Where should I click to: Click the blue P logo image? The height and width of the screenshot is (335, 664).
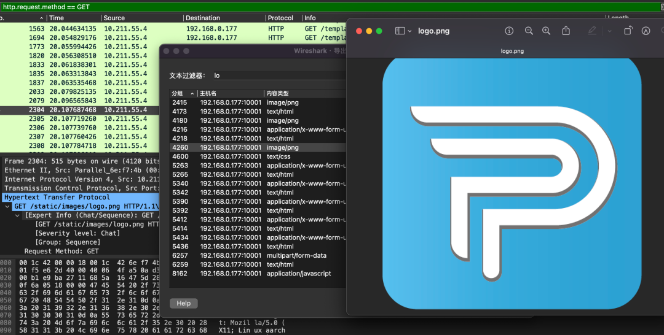[x=512, y=183]
